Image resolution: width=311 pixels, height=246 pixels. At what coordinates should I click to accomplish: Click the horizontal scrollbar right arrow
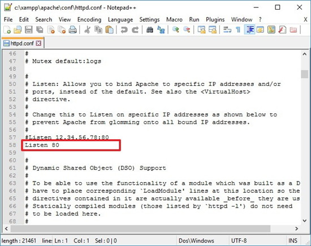tap(296, 228)
